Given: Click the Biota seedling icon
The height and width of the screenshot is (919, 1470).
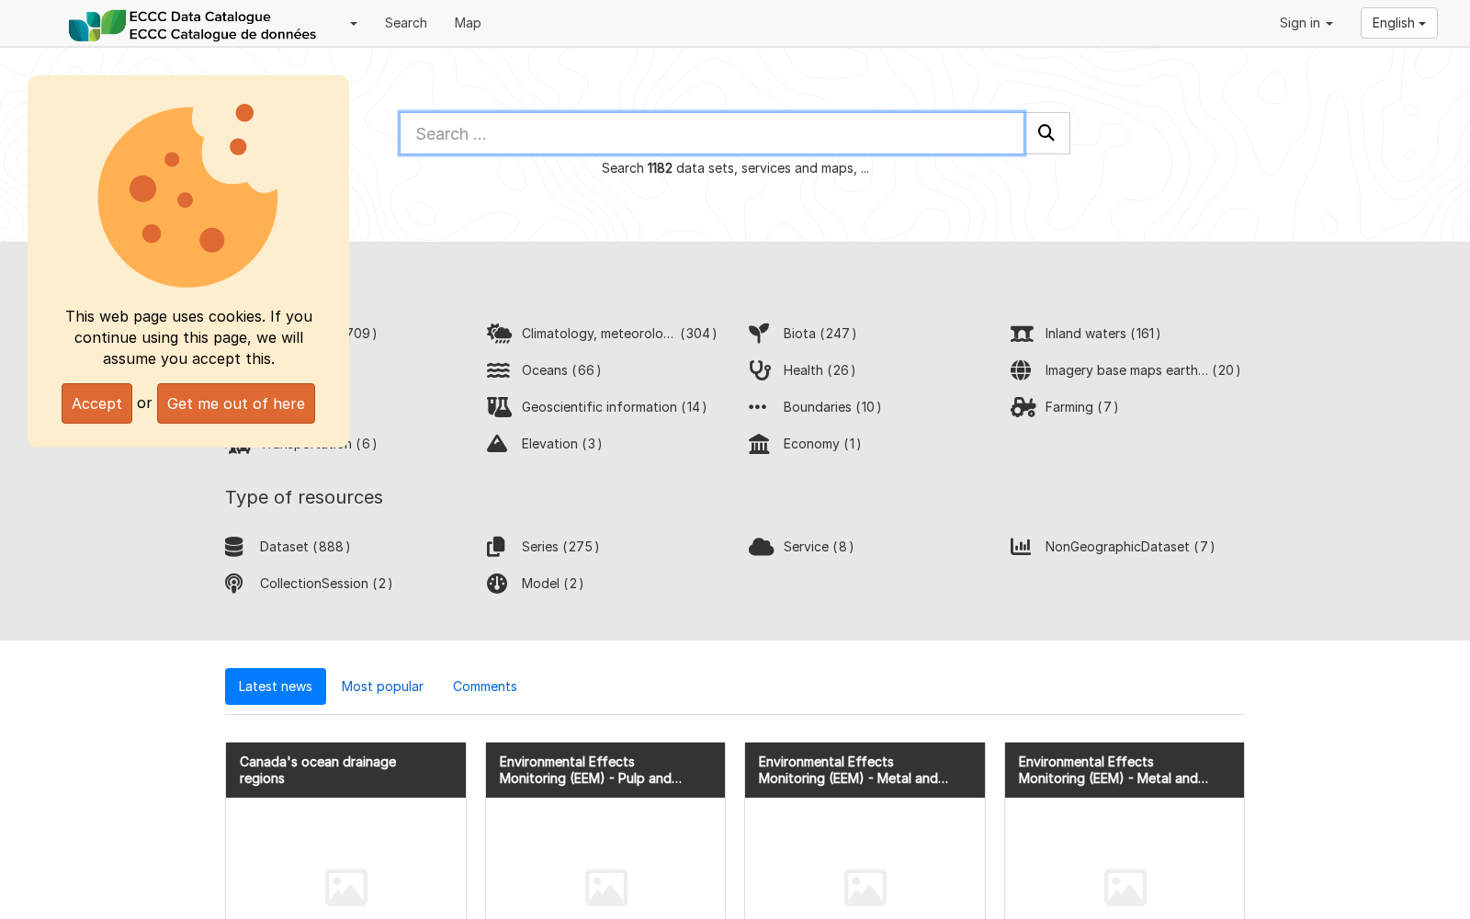Looking at the screenshot, I should [759, 334].
